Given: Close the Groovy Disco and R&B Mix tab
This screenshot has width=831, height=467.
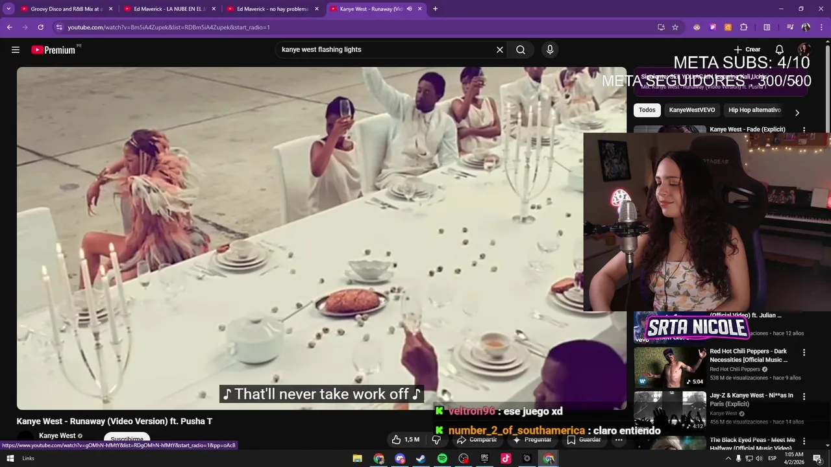Looking at the screenshot, I should [111, 9].
